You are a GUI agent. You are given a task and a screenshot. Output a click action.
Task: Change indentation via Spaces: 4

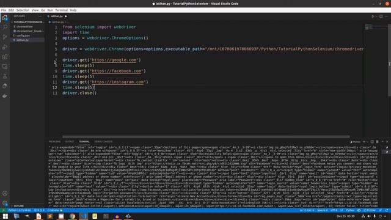pos(322,210)
